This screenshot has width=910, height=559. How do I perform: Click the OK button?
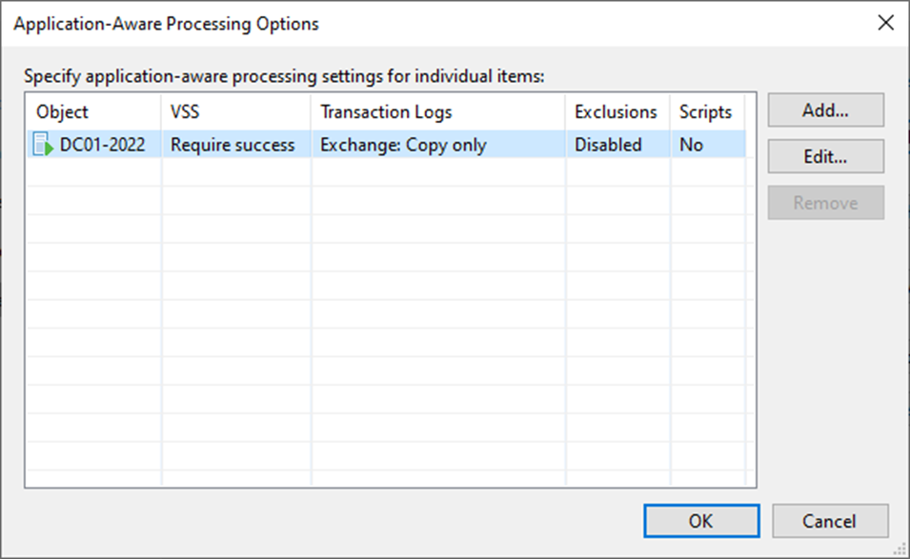(701, 521)
